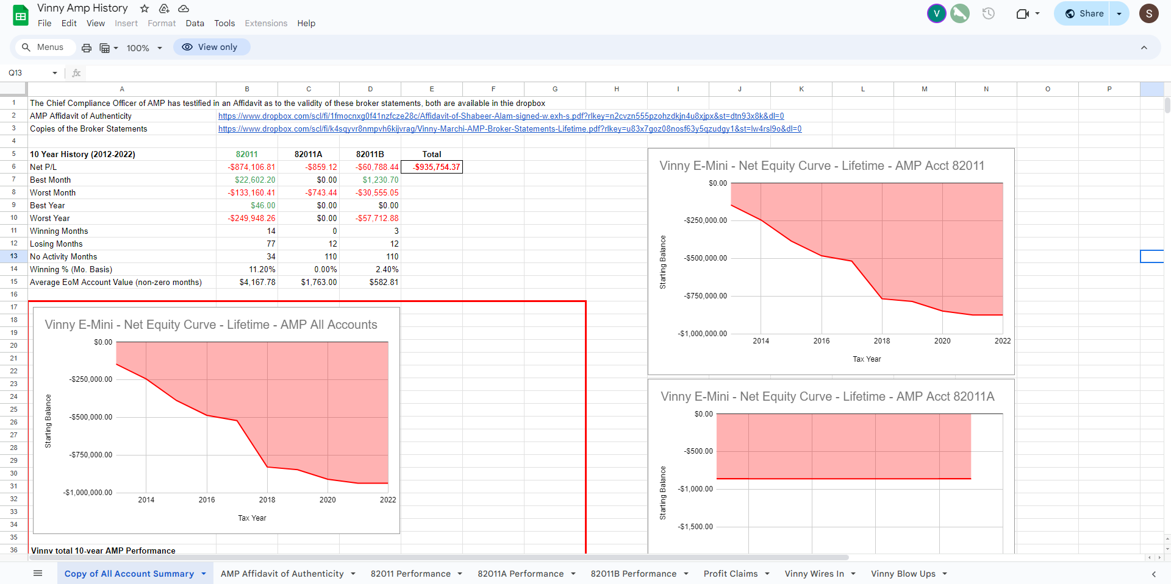
Task: Open the File menu
Action: [45, 23]
